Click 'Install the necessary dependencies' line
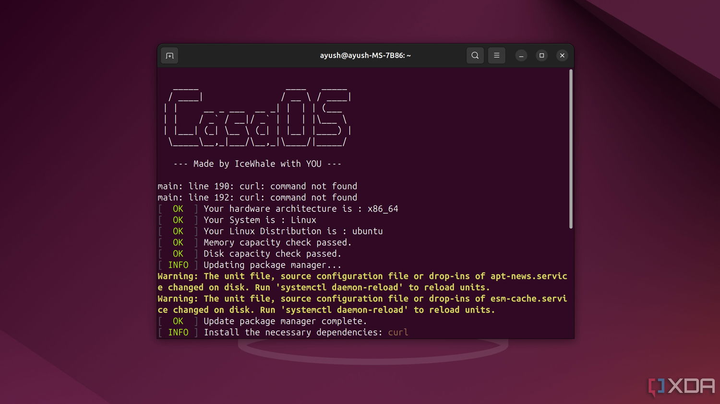The height and width of the screenshot is (404, 720). click(293, 333)
